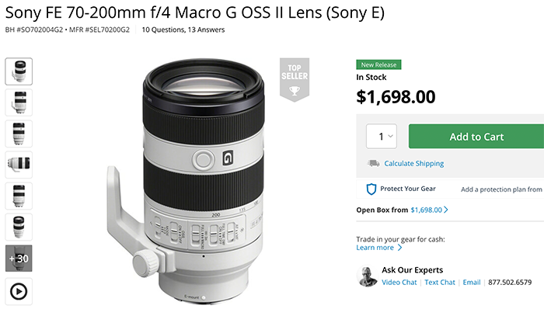Click the shipping truck icon
The image size is (544, 316).
click(373, 163)
